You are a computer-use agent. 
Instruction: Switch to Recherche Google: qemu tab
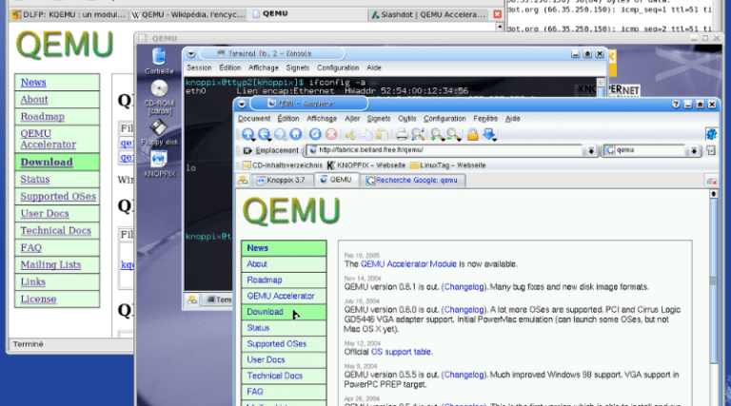point(411,180)
